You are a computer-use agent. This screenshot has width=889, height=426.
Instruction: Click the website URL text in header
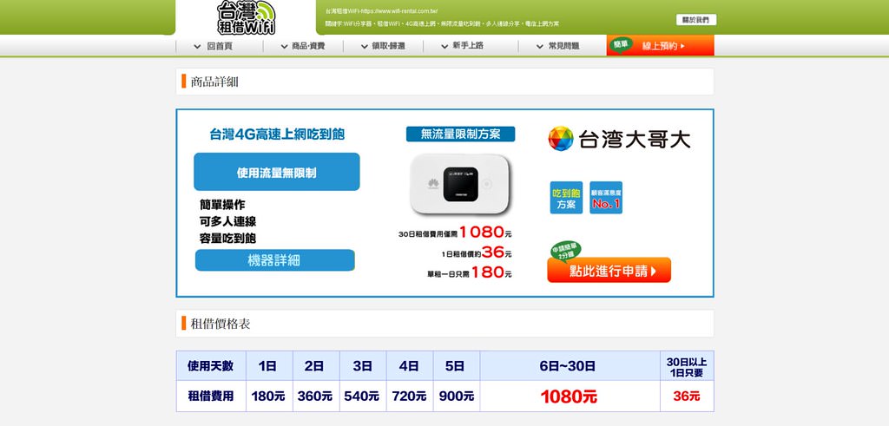tap(382, 11)
